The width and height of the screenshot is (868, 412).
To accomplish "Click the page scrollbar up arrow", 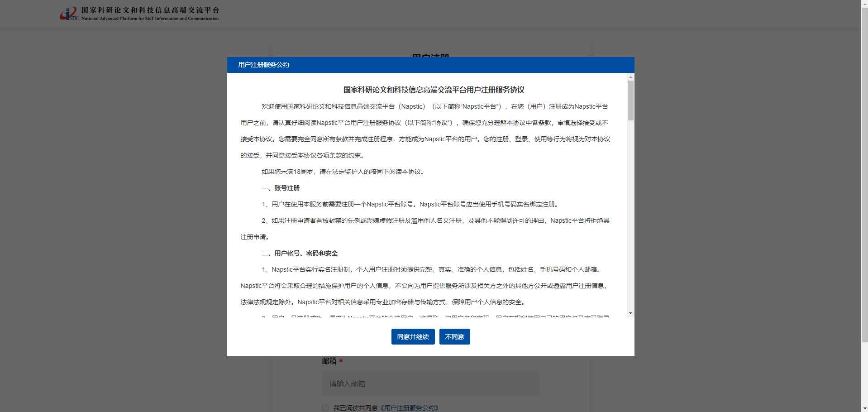I will pos(864,3).
